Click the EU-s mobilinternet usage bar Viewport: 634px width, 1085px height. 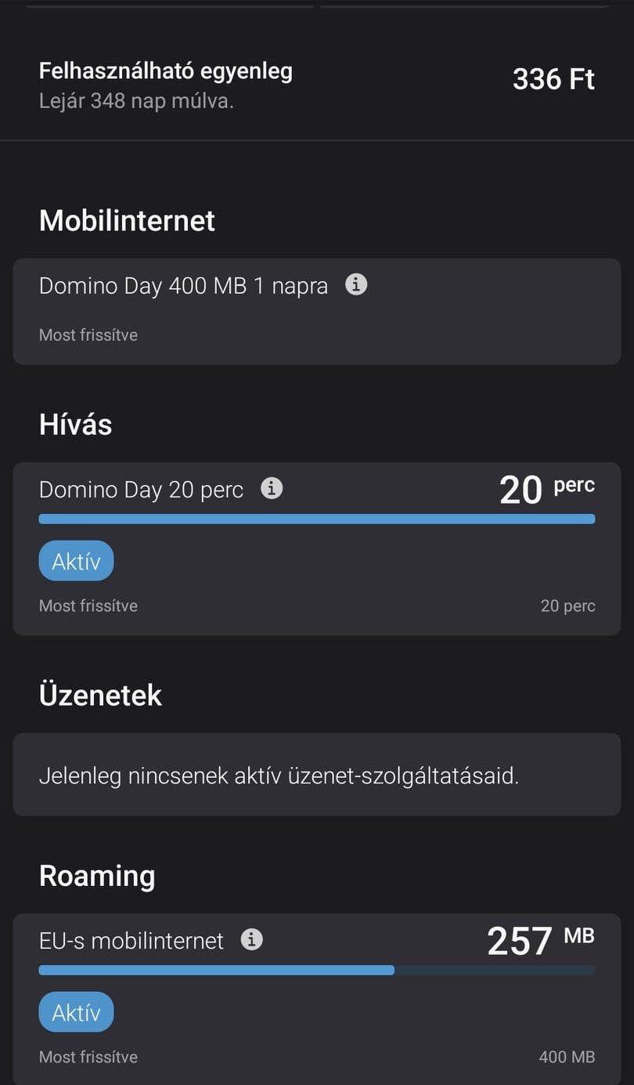point(317,970)
